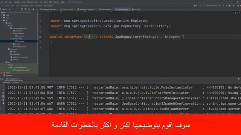Switch to the data.sql editor tab

(137, 9)
